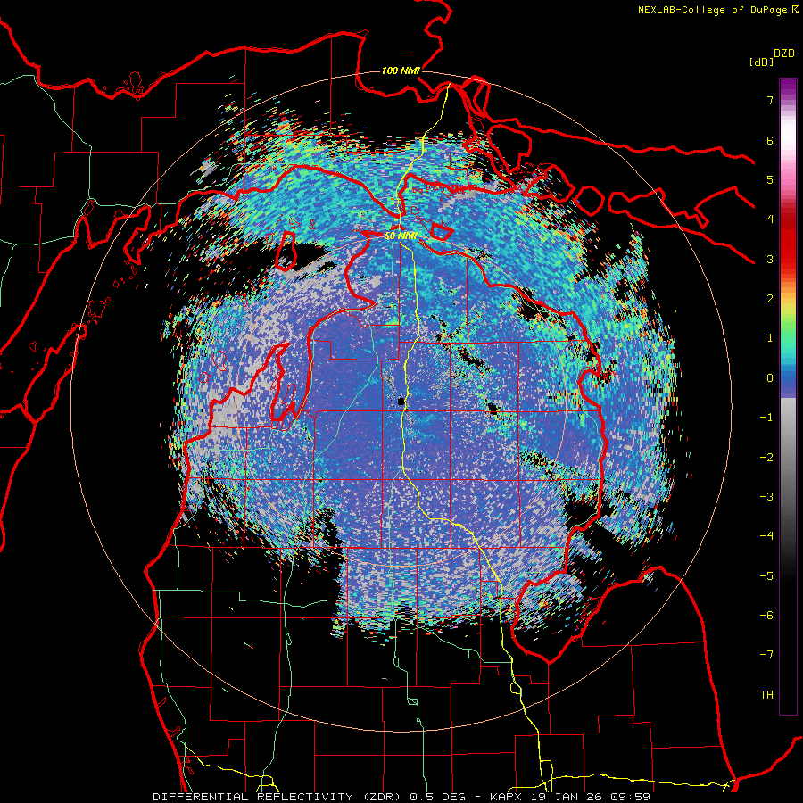Click the 50 NMI range ring label
Screen dimensions: 803x803
[401, 236]
